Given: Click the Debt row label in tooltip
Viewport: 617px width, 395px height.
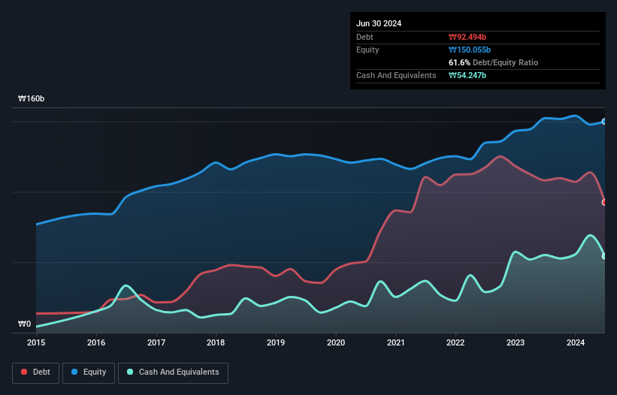Looking at the screenshot, I should [x=364, y=37].
